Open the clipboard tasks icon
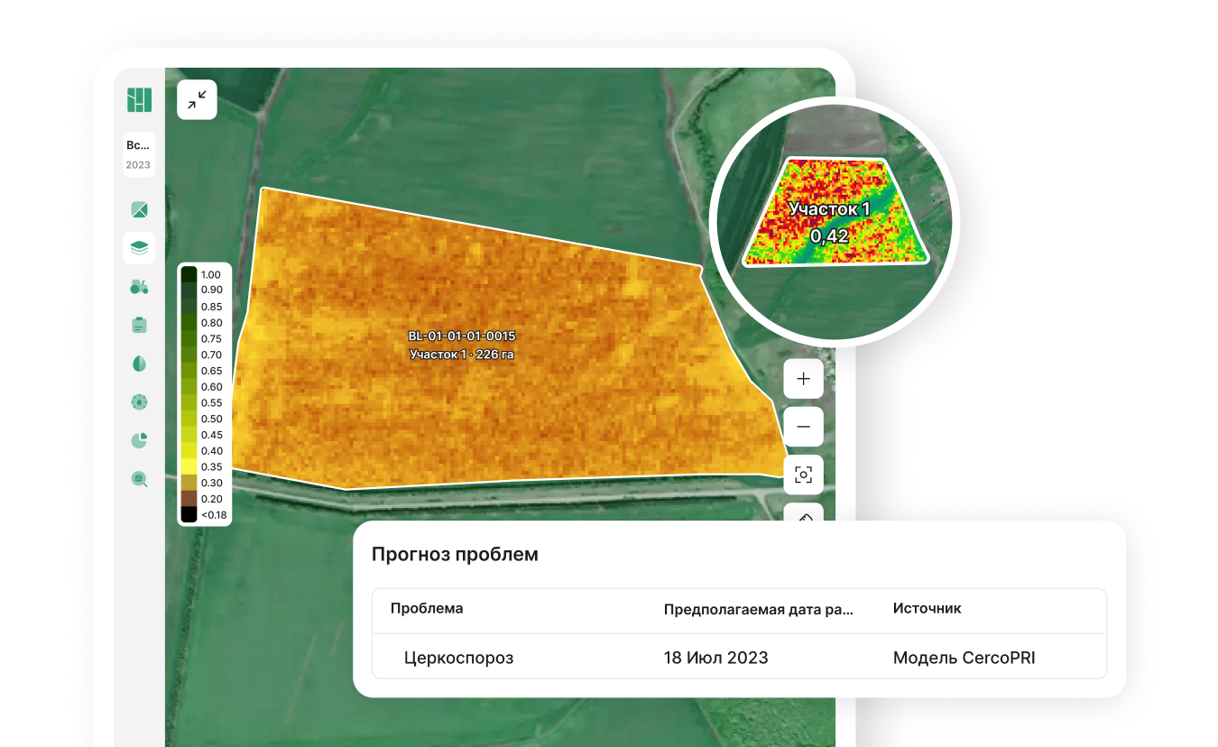Screen dimensions: 1218x747 click(x=139, y=325)
